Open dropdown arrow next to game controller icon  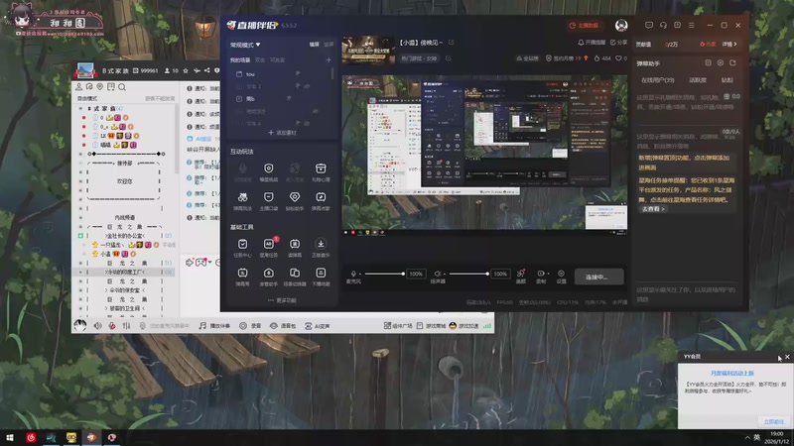point(209,263)
